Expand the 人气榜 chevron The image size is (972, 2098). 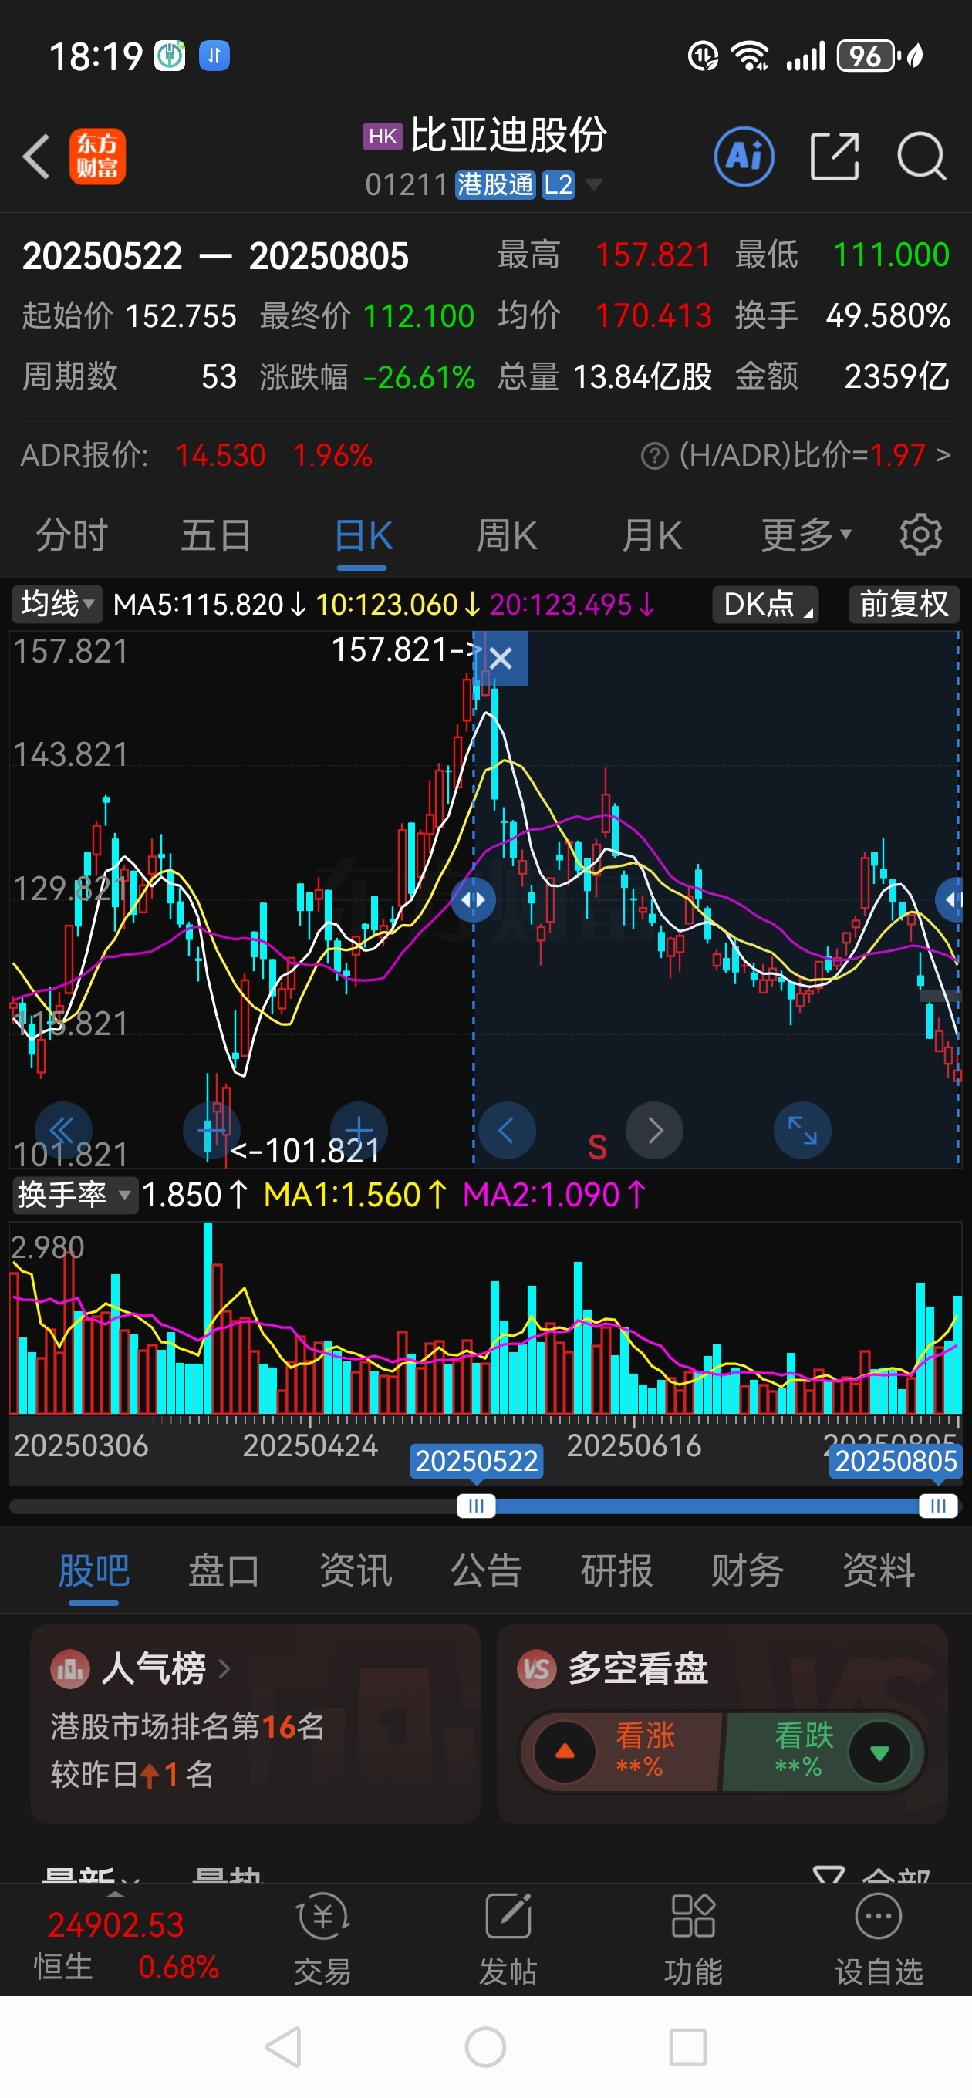[225, 1669]
